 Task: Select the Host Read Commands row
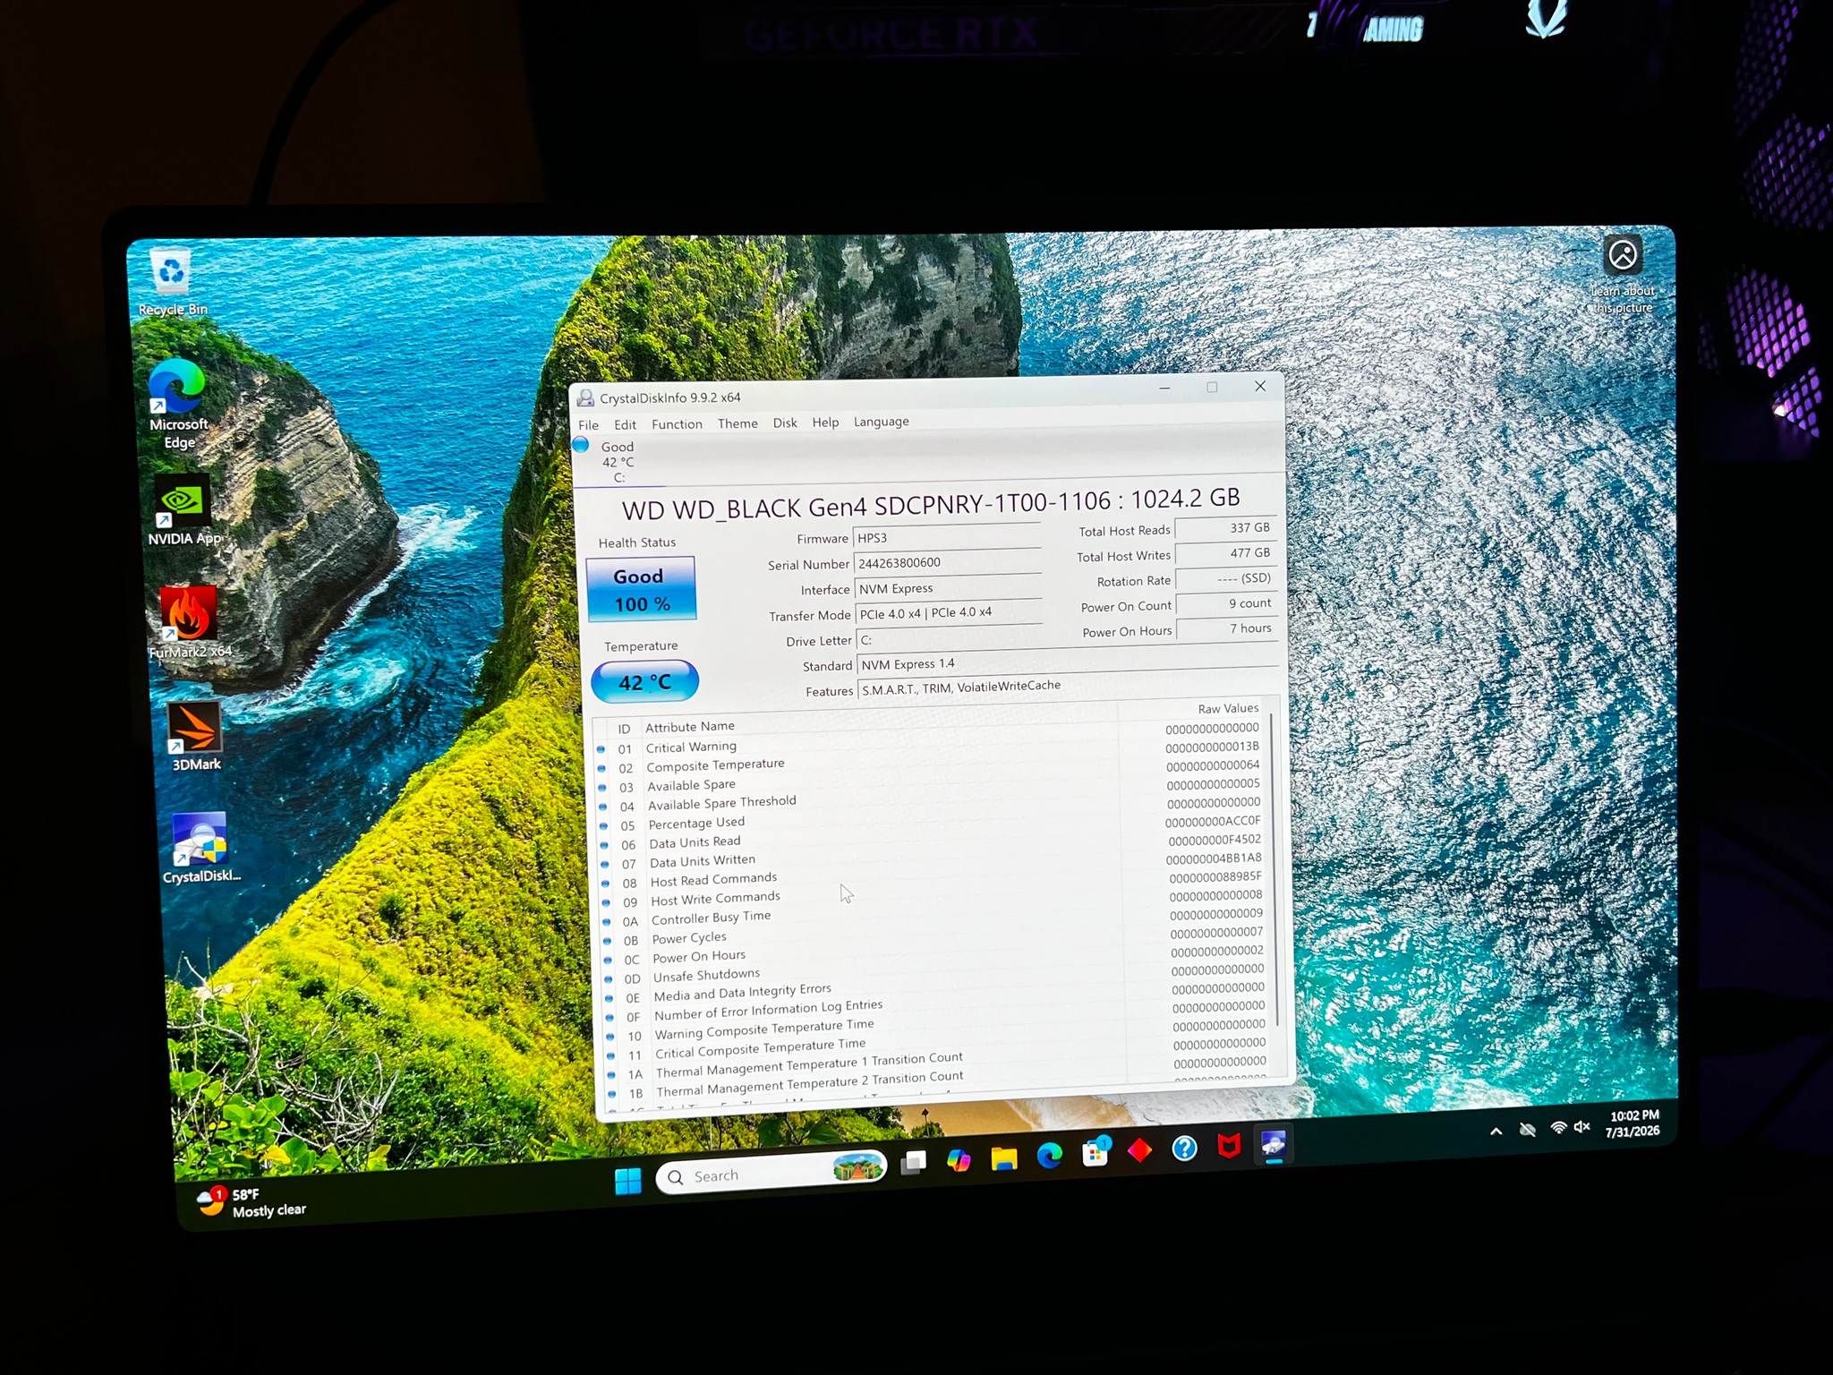pos(934,869)
